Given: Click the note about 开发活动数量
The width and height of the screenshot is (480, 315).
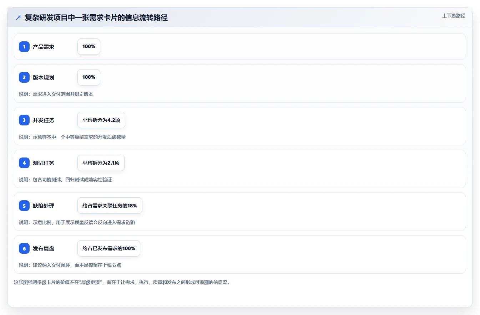Looking at the screenshot, I should (x=72, y=137).
